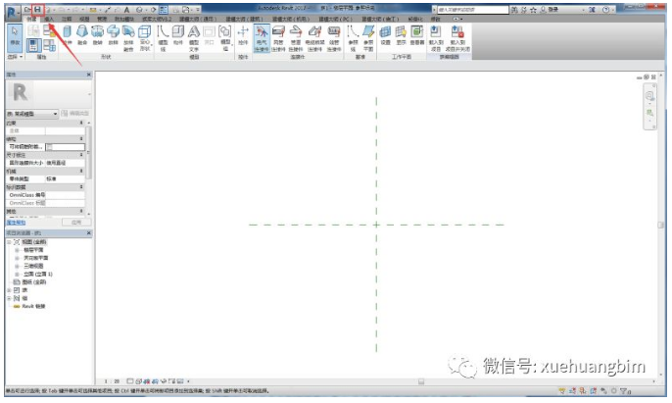Click the Open folder icon in quick access toolbar

(x=27, y=10)
